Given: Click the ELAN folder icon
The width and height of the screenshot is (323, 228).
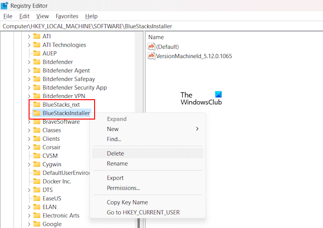Looking at the screenshot, I should [x=36, y=207].
